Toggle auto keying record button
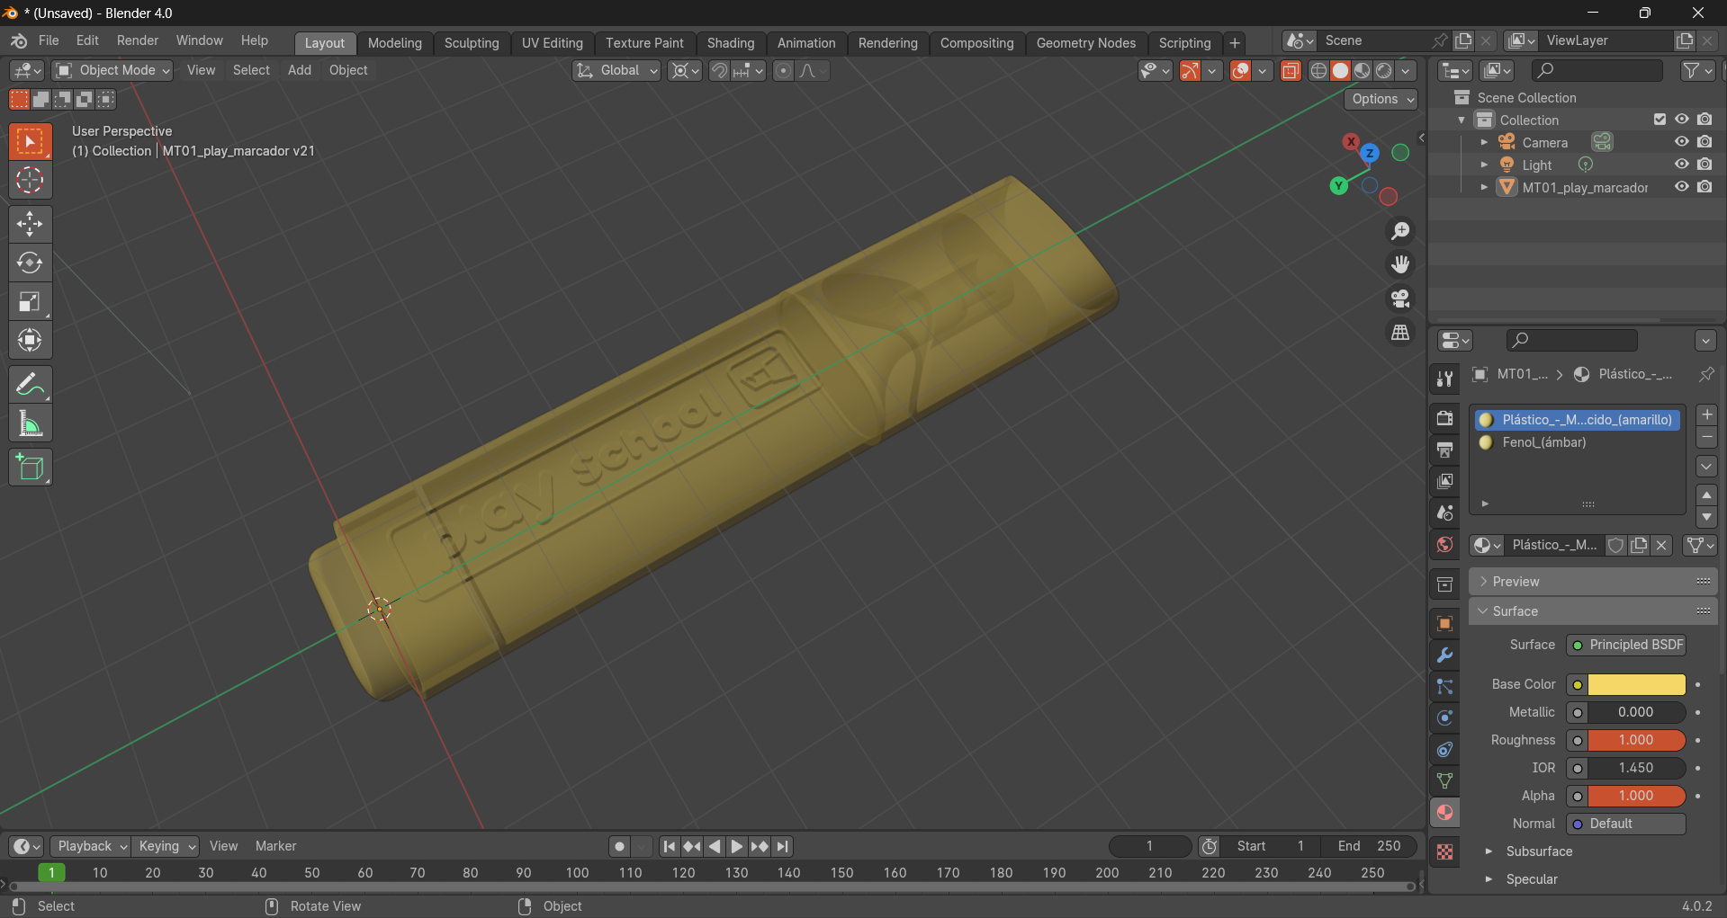The height and width of the screenshot is (918, 1727). 618,846
